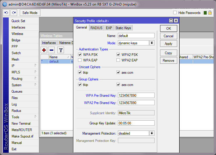Close the Security Profile dialog window
This screenshot has width=216, height=155.
(176, 21)
